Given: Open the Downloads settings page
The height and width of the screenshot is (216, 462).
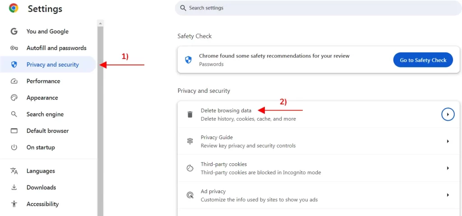Looking at the screenshot, I should point(41,188).
